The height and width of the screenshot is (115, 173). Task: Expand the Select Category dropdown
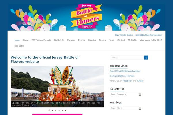125,94
